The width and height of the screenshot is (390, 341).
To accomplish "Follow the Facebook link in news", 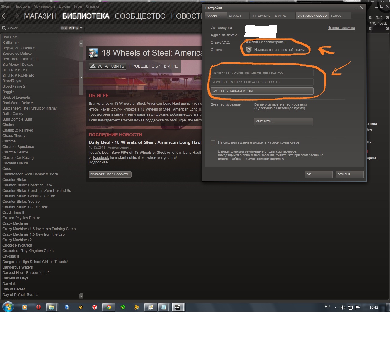I will pyautogui.click(x=101, y=158).
